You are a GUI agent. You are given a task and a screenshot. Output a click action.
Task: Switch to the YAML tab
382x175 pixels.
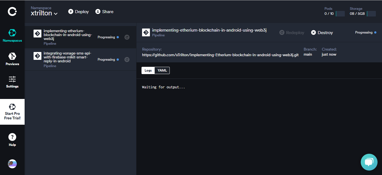tap(162, 70)
